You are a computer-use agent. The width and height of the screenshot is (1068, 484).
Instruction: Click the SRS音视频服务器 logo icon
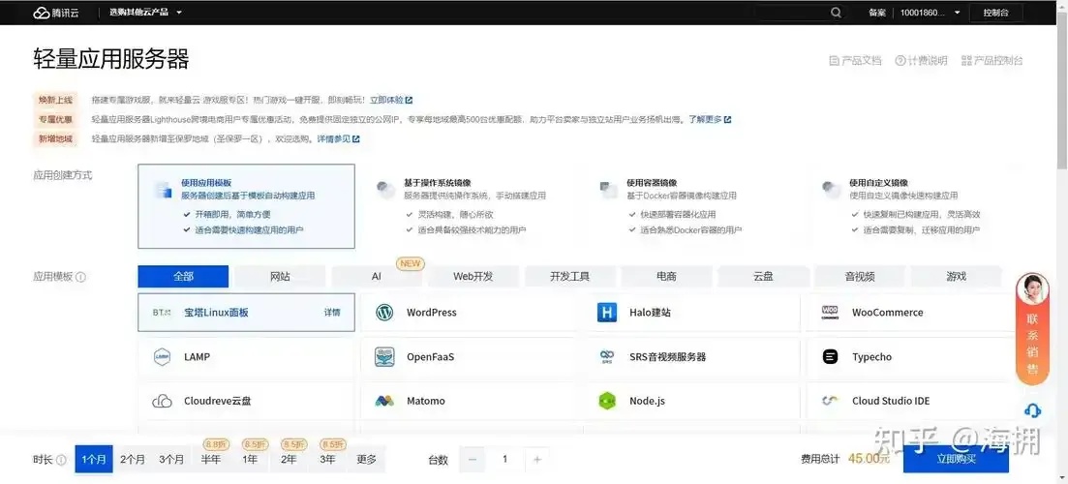tap(607, 356)
